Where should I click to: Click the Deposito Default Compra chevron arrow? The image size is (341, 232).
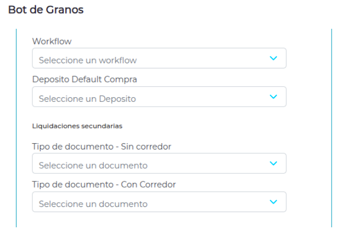coord(272,97)
